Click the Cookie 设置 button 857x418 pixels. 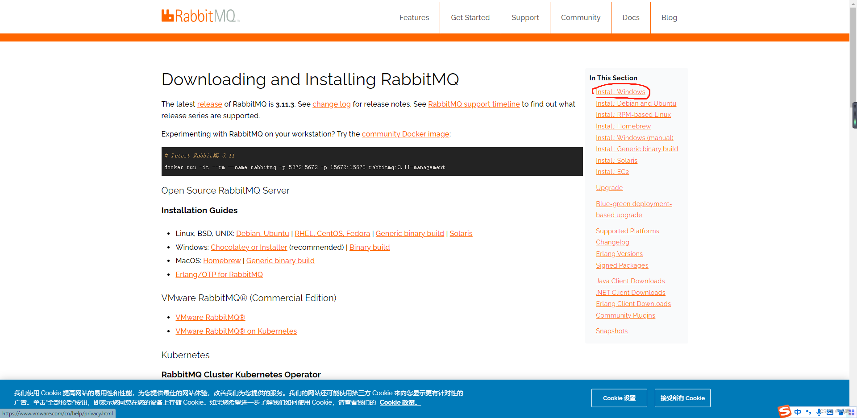619,398
